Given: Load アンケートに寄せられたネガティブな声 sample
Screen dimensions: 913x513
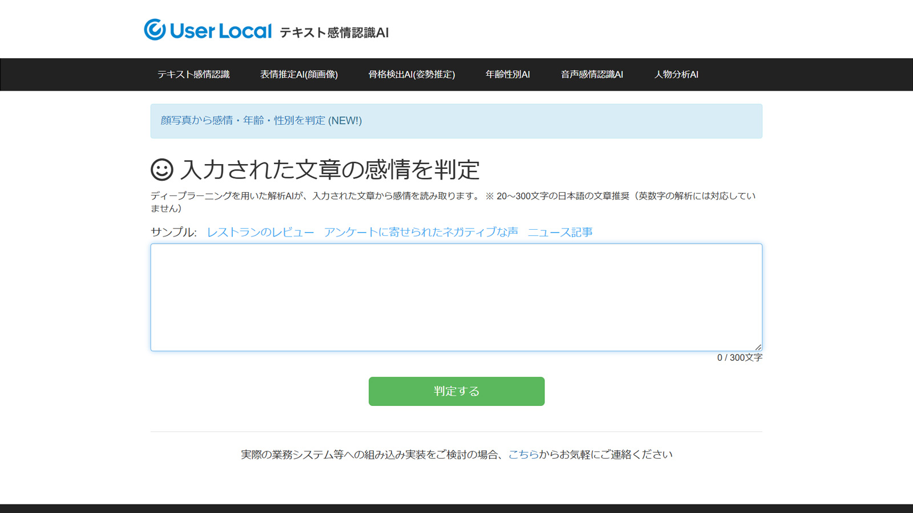Looking at the screenshot, I should click(x=421, y=232).
